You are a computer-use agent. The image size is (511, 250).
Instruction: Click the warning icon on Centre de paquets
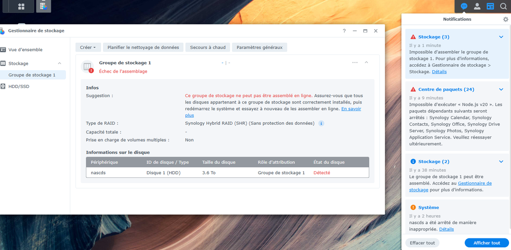click(413, 89)
